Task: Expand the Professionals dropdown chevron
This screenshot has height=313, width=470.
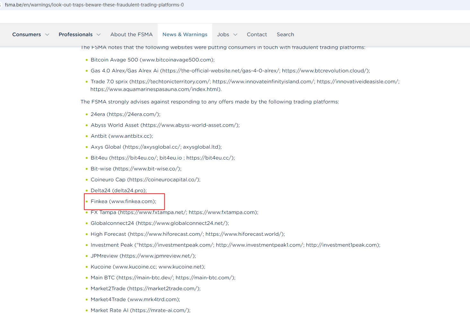Action: pos(99,35)
